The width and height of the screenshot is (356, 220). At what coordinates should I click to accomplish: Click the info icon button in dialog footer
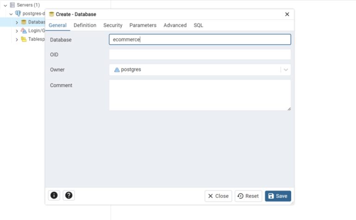click(54, 195)
